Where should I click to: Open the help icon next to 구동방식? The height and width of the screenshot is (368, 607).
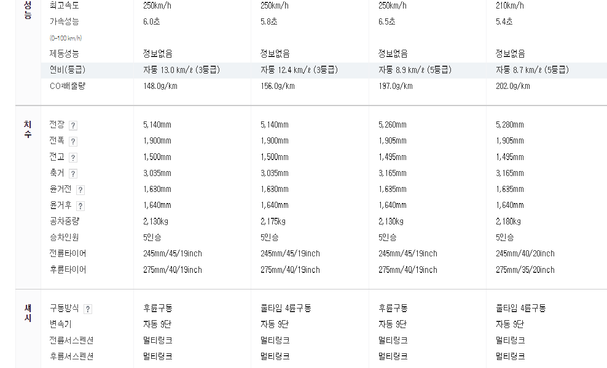coord(88,309)
